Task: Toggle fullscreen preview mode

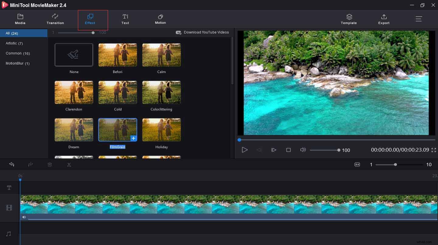Action: pyautogui.click(x=434, y=150)
